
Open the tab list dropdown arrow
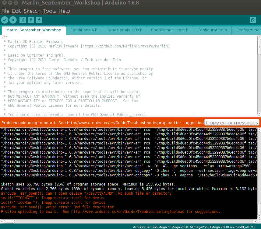tap(251, 30)
